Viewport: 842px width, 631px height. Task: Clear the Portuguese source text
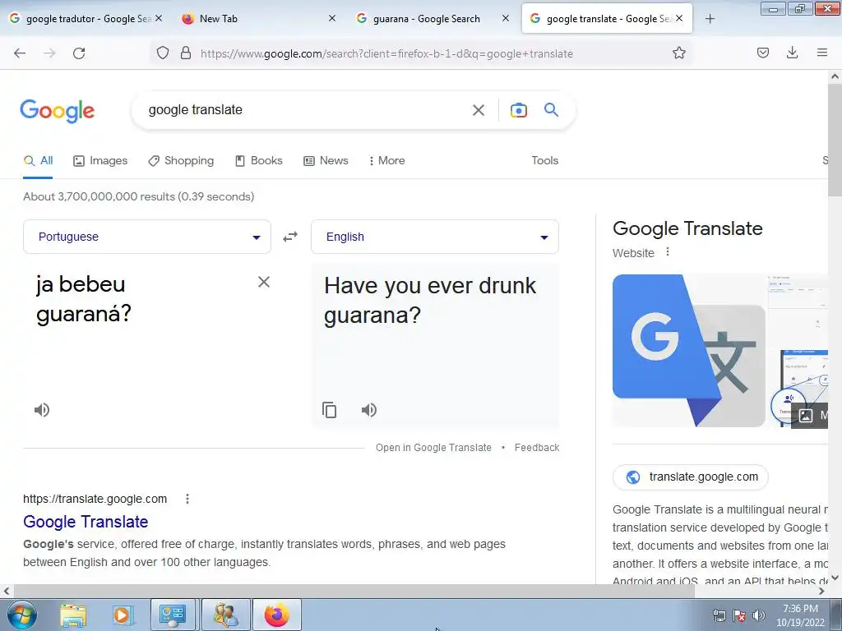coord(264,283)
